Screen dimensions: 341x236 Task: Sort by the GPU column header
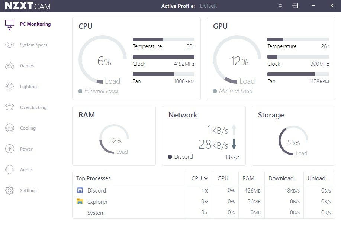(223, 178)
